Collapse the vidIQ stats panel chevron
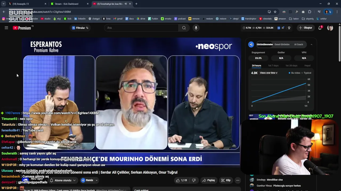Screen dimensions: 341x191 pyautogui.click(x=311, y=45)
